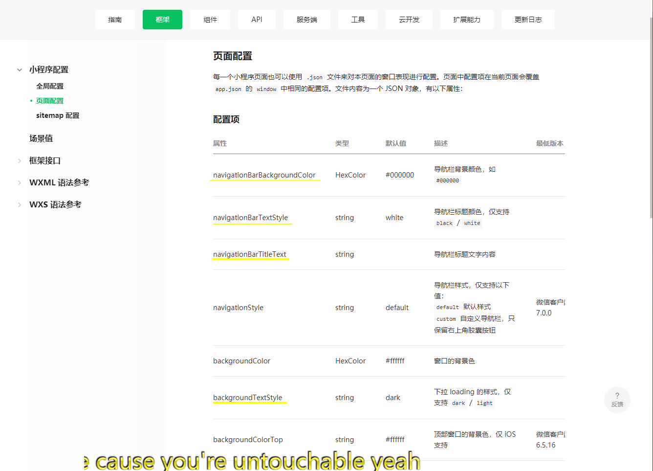Open the sitemap 配置 page
This screenshot has height=471, width=653.
click(x=58, y=115)
